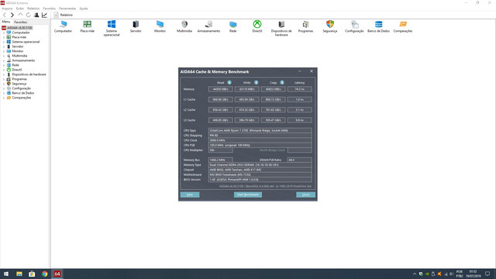Open the Programas icon in the main pane
Viewport: 496px width, 279px height.
pyautogui.click(x=305, y=26)
